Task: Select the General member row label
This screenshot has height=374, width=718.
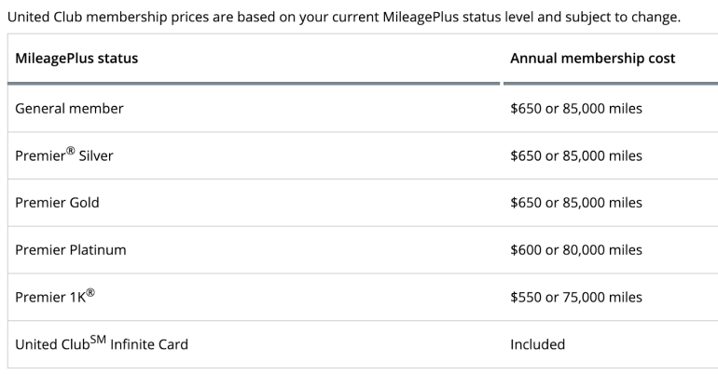Action: click(69, 109)
